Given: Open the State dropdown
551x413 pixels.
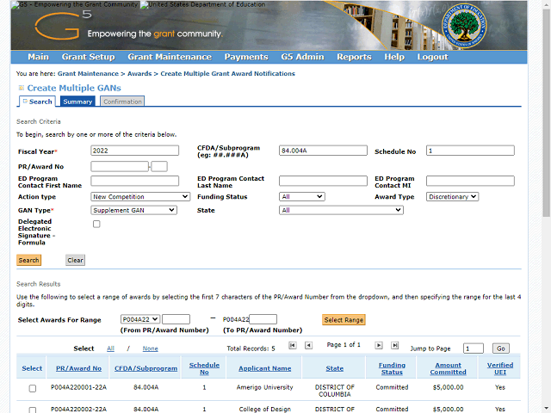Looking at the screenshot, I should click(x=341, y=210).
